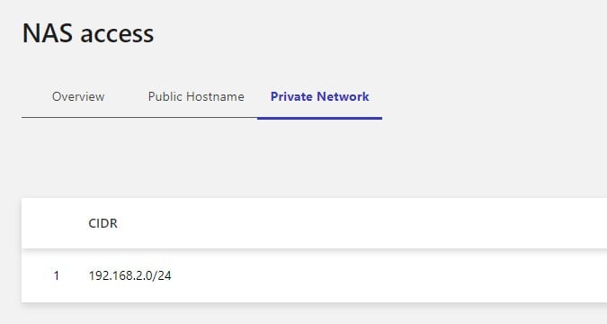Click the blank header cell above row number

57,223
